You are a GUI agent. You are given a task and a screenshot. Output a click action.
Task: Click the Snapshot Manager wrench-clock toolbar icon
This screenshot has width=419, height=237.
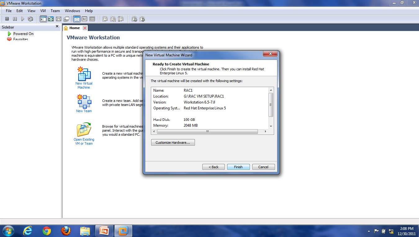pos(121,19)
